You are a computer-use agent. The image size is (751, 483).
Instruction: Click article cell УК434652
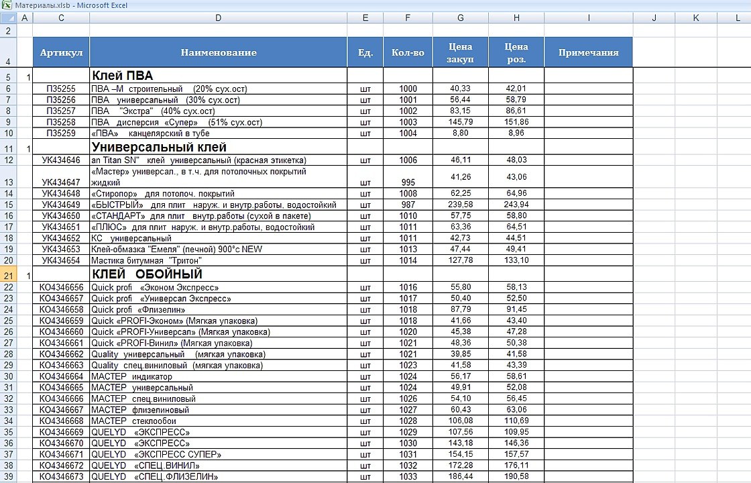click(61, 238)
